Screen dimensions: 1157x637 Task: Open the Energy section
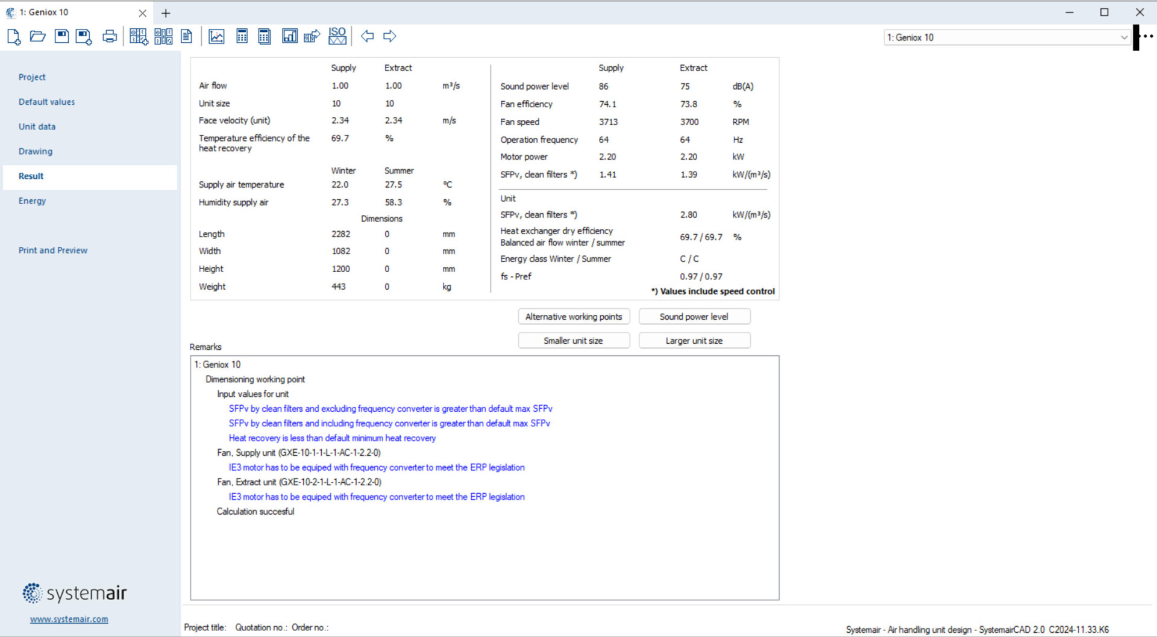[x=32, y=200]
